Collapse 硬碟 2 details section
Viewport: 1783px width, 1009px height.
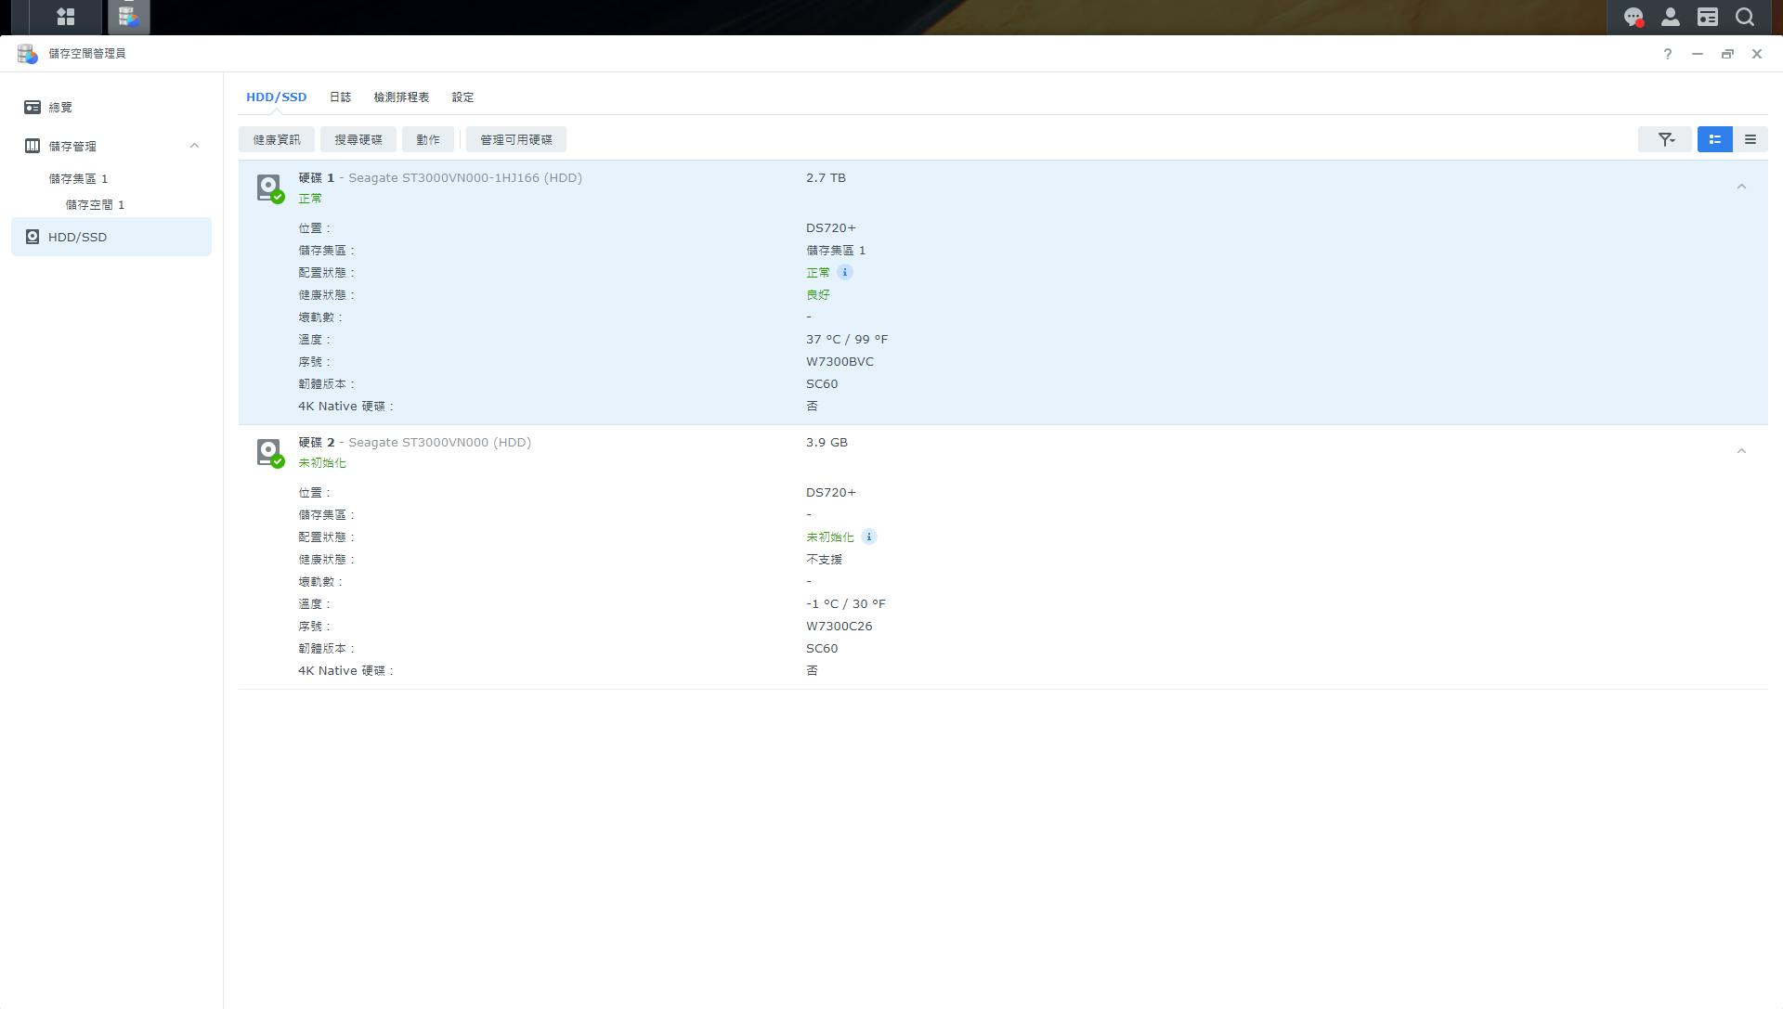tap(1741, 451)
